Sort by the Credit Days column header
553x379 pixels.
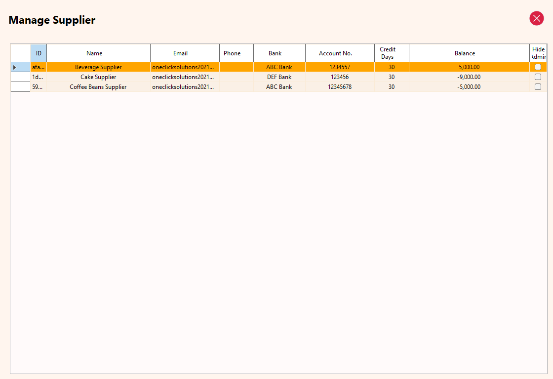pos(392,53)
